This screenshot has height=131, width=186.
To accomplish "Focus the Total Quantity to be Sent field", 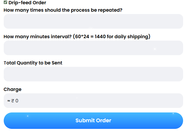I will click(93, 74).
